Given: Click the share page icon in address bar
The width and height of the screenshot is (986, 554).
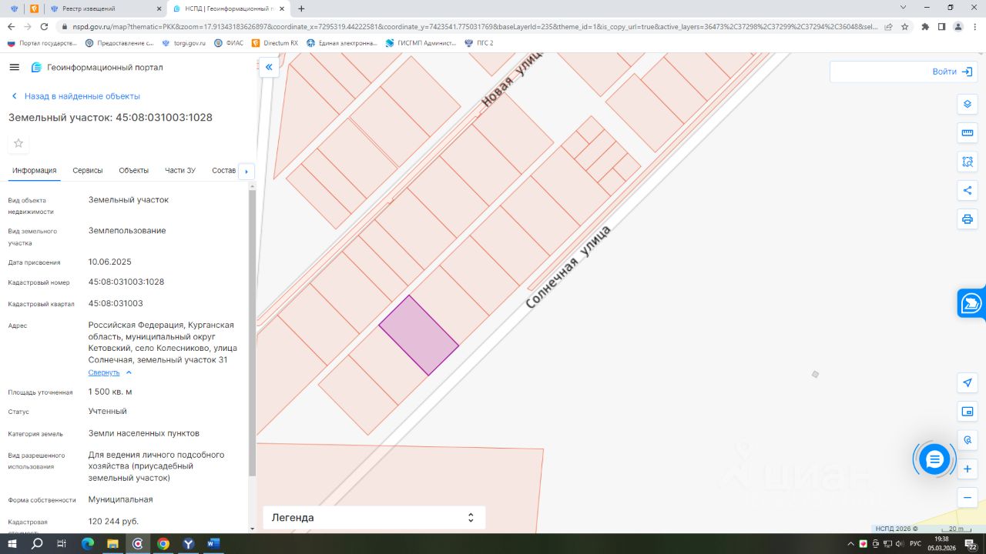Looking at the screenshot, I should (888, 26).
